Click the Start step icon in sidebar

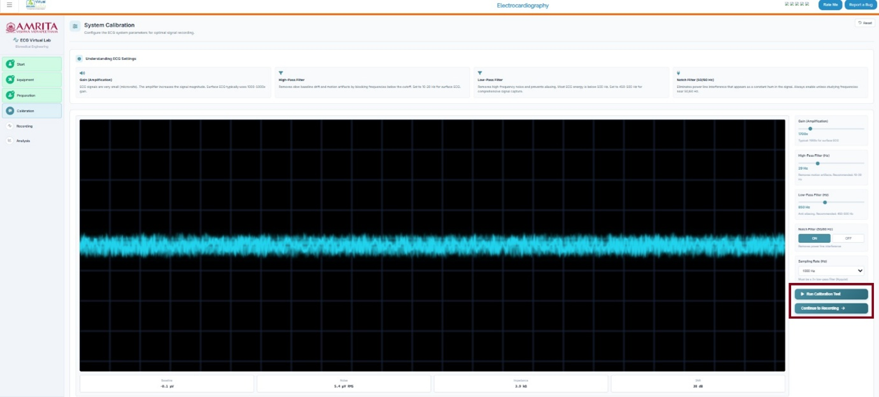coord(10,64)
